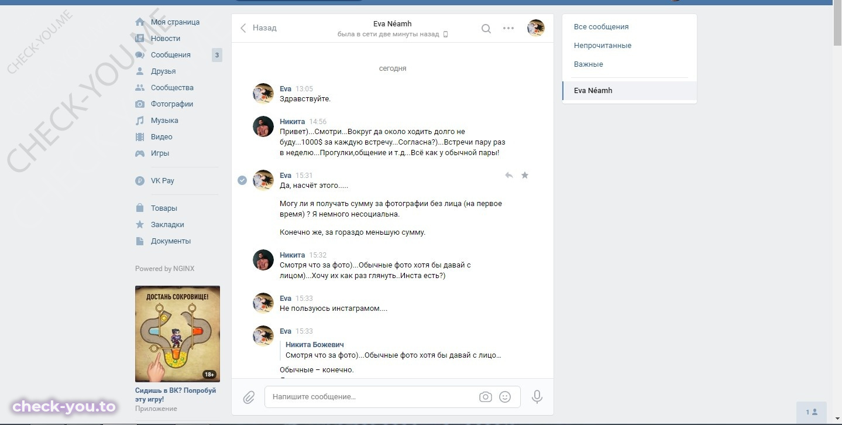The width and height of the screenshot is (842, 425).
Task: Click the unread messages counter badge 3
Action: [217, 56]
